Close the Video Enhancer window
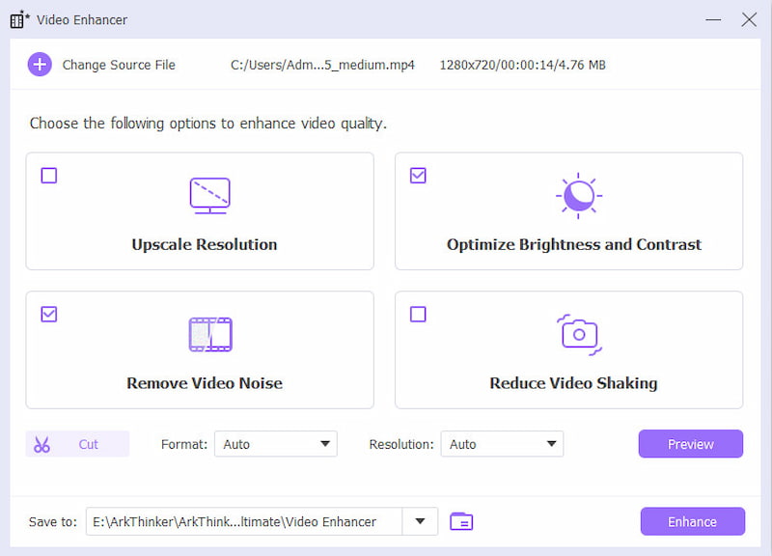The image size is (772, 556). (749, 19)
